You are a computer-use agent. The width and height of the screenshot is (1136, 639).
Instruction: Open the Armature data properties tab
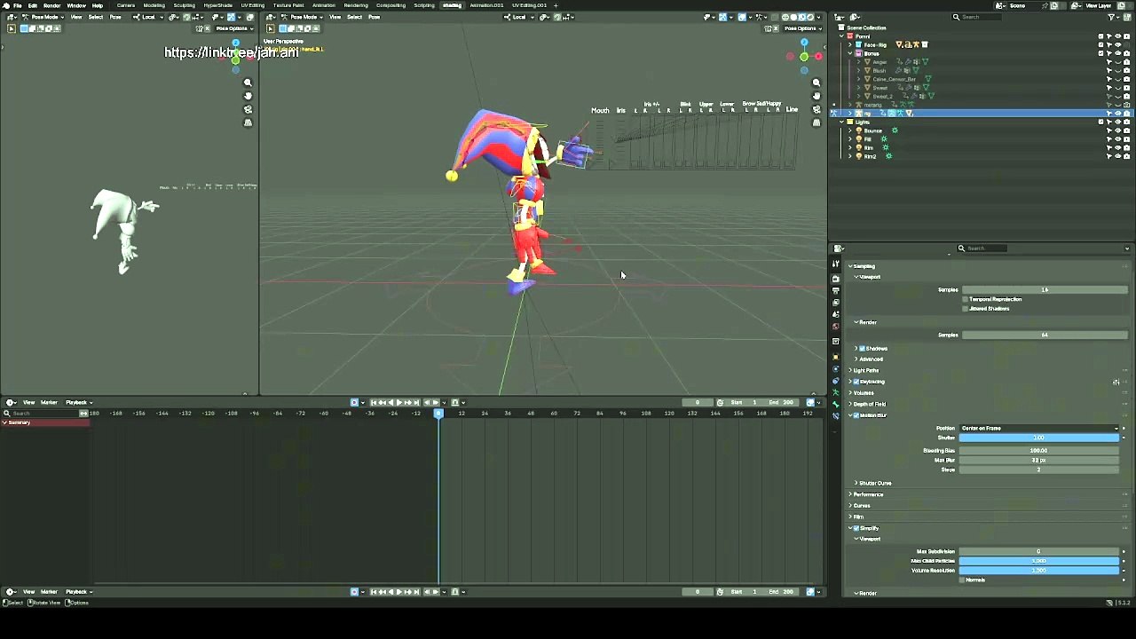coord(835,392)
